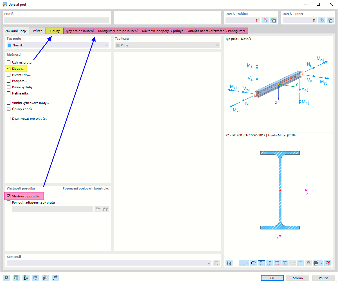The height and width of the screenshot is (284, 338).
Task: Click the green stress points icon
Action: coord(242,263)
